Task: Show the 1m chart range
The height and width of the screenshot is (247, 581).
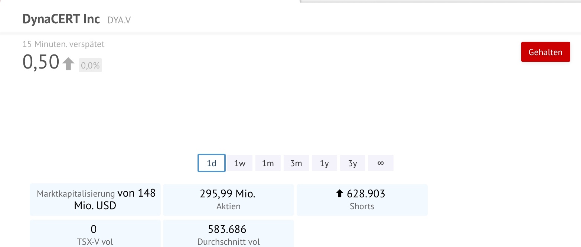Action: [x=268, y=163]
